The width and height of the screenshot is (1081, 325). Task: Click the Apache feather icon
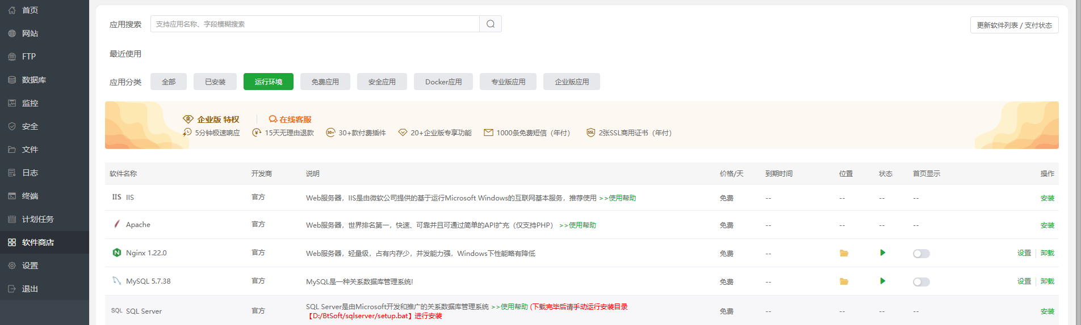click(117, 224)
